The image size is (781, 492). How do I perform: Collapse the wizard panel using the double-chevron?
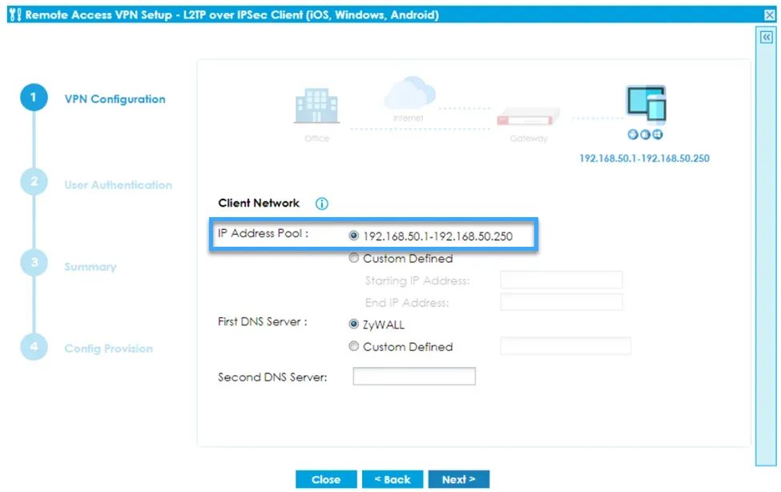coord(766,37)
